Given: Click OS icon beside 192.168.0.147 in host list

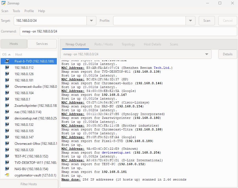Looking at the screenshot, I should pos(7,137).
